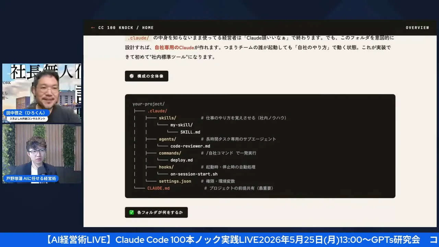Viewport: 439px width, 247px height.
Task: Click the lower webcam video of 戸野塚蓮
Action: [x=42, y=154]
